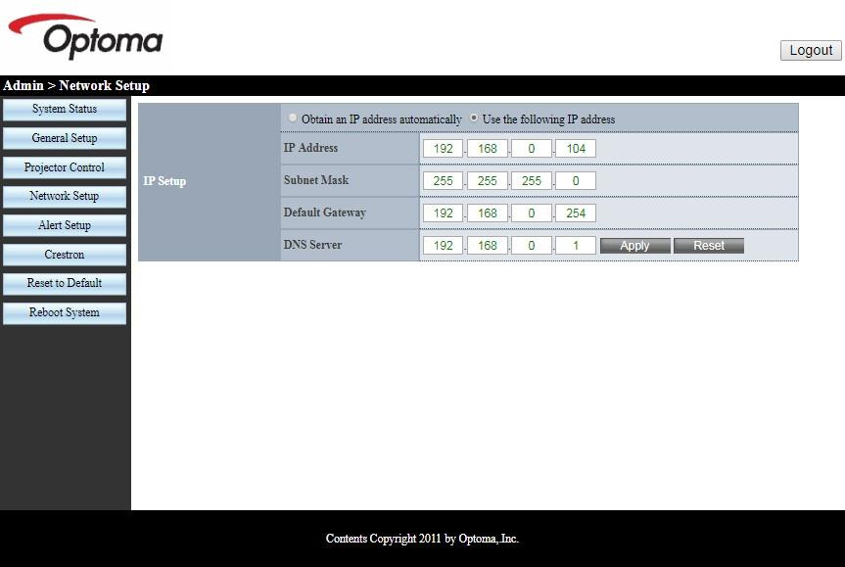Click Subnet Mask last octet field
This screenshot has width=845, height=567.
click(576, 181)
